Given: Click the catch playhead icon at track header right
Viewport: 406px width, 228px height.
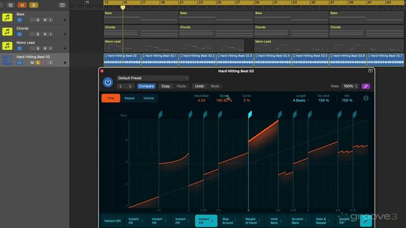Looking at the screenshot, I should 62,5.
